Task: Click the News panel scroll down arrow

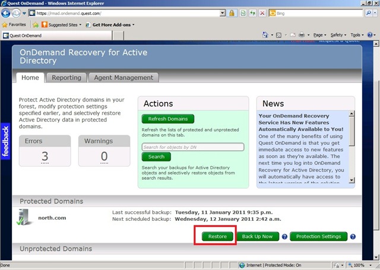Action: (351, 180)
